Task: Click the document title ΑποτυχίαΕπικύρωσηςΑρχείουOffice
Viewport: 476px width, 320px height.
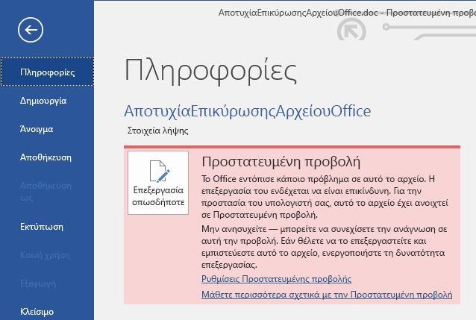Action: pos(248,111)
